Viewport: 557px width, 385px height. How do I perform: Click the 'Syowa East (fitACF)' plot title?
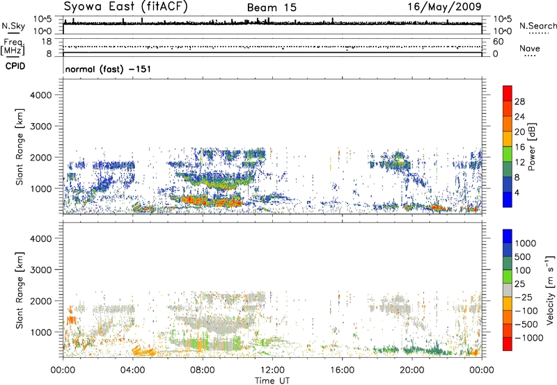[x=126, y=6]
